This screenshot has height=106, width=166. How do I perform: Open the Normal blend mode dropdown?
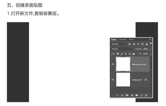pos(122,49)
